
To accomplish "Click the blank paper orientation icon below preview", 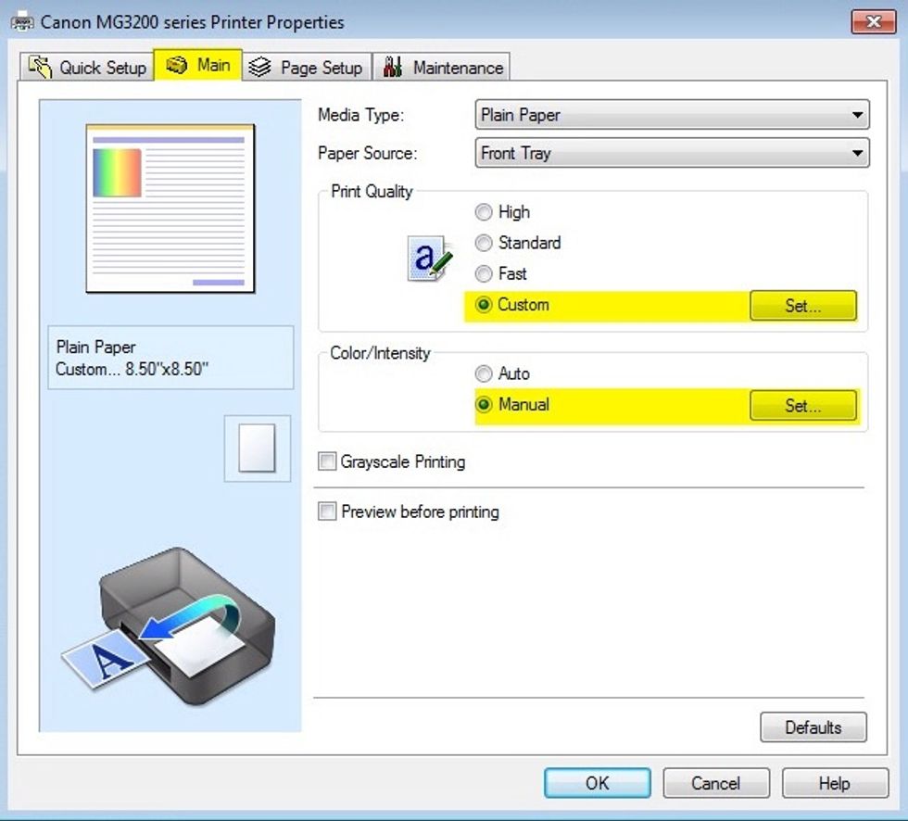I will click(x=256, y=449).
